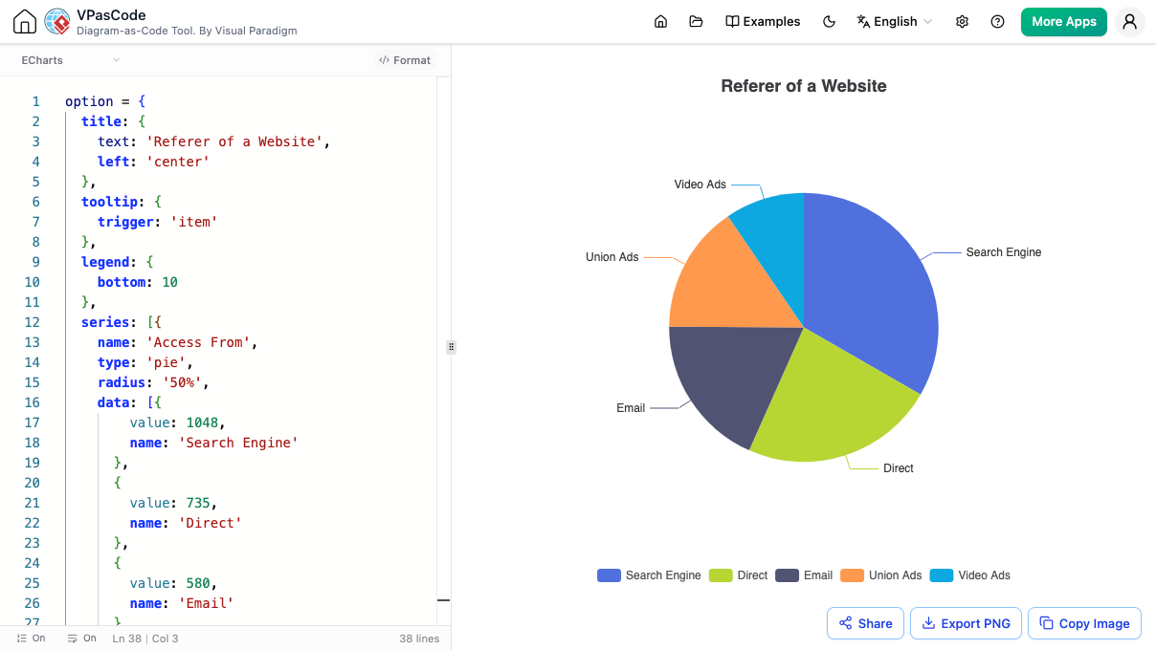Toggle Direct legend swatch
The image size is (1156, 650).
[721, 575]
